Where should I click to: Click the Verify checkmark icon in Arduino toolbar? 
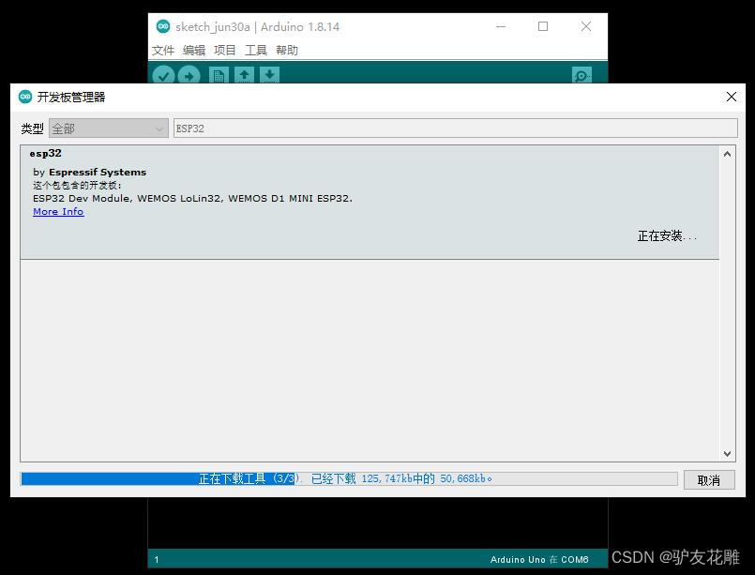[163, 76]
